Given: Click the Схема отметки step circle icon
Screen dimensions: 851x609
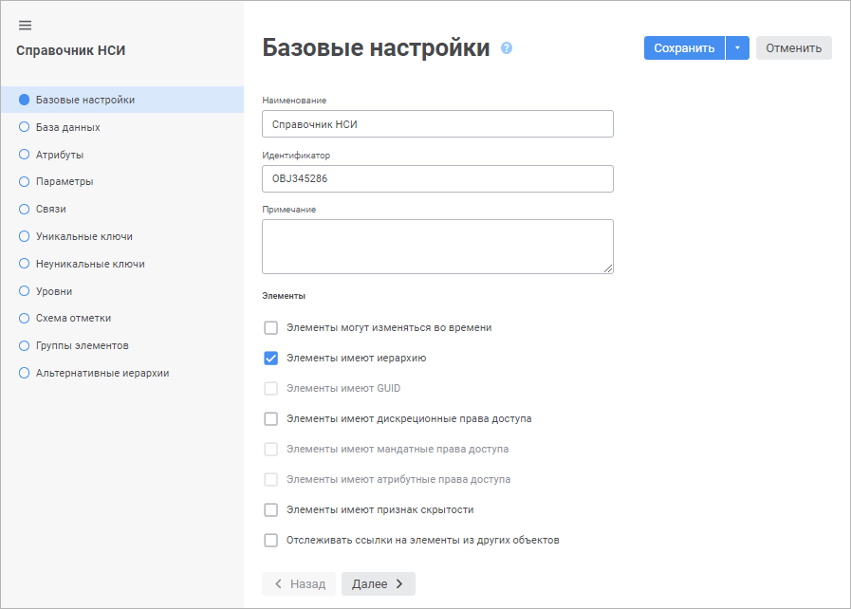Looking at the screenshot, I should (x=25, y=319).
